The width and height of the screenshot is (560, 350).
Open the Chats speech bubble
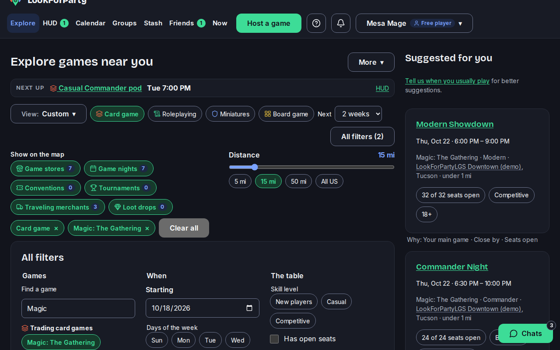click(525, 333)
